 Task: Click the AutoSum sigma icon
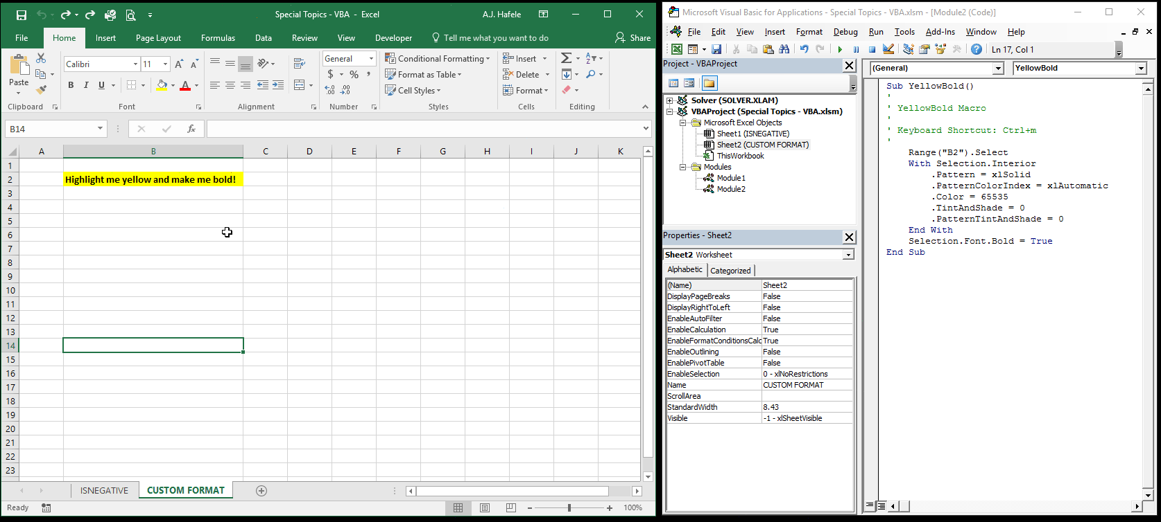click(567, 58)
